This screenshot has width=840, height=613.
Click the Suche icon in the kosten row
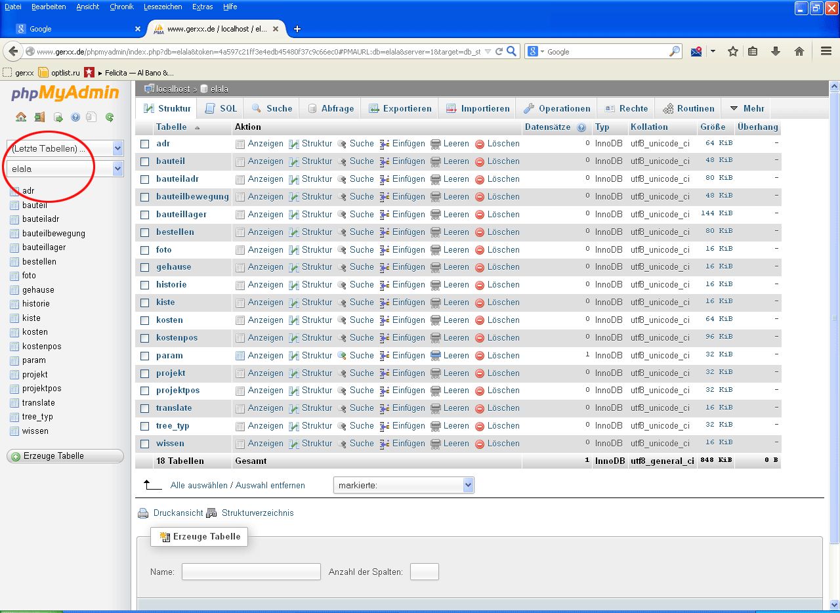tap(342, 320)
